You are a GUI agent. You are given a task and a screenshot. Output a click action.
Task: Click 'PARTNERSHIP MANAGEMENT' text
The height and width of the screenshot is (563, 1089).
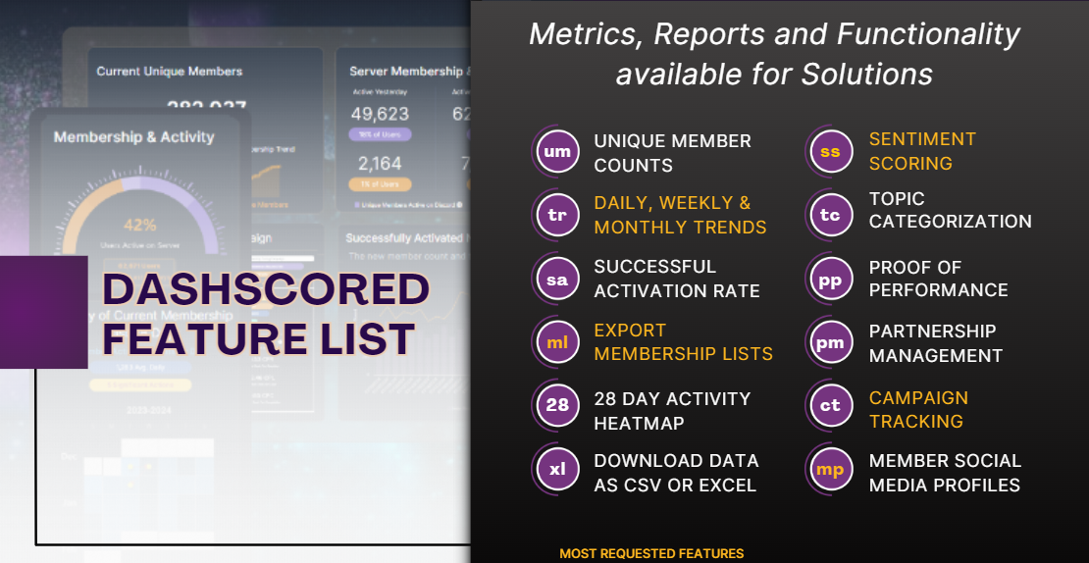click(936, 343)
